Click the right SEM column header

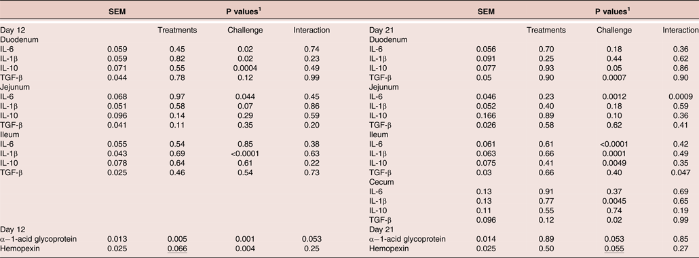[x=487, y=12]
